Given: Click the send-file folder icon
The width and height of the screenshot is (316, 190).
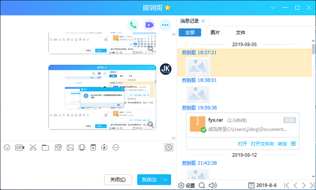Looking at the screenshot, I should click(45, 148).
